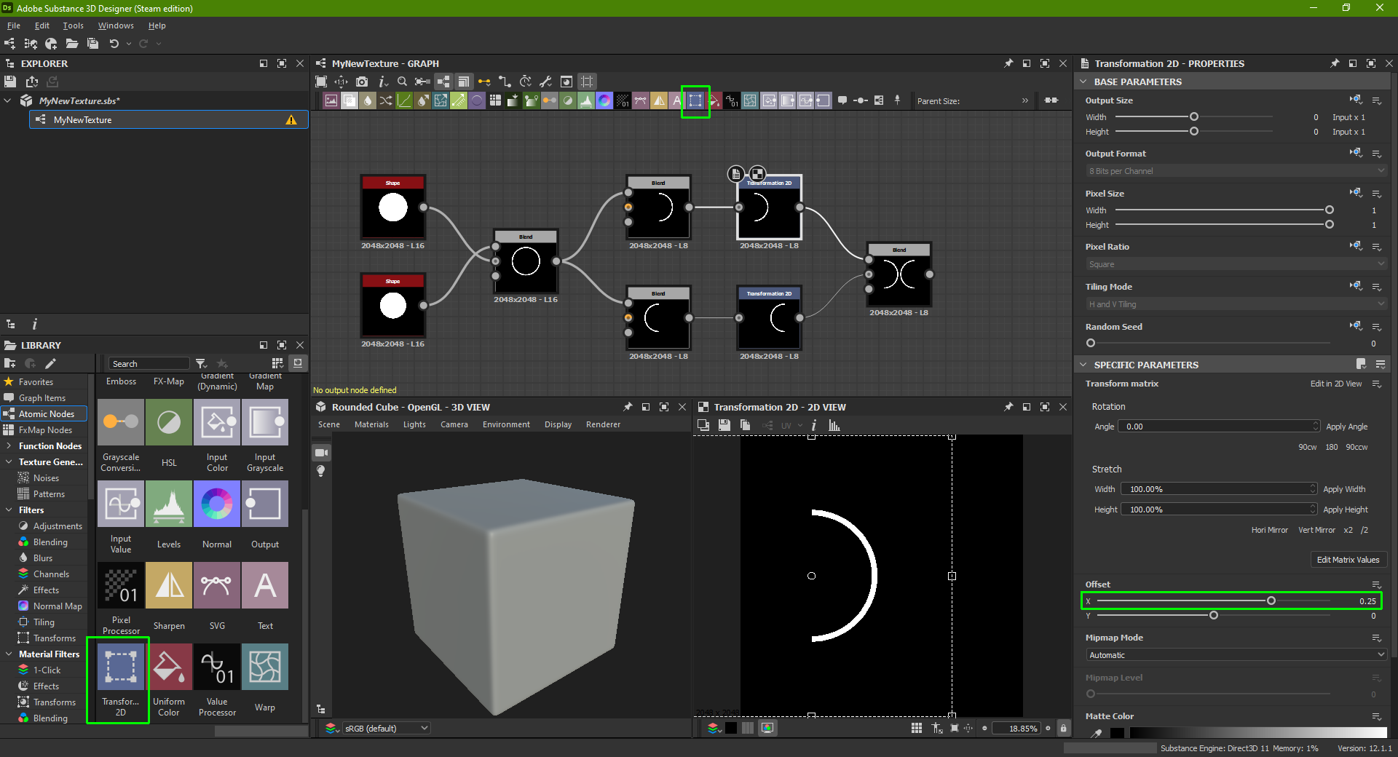Toggle the Library thumbnail grid view
Viewport: 1398px width, 757px height.
(277, 363)
